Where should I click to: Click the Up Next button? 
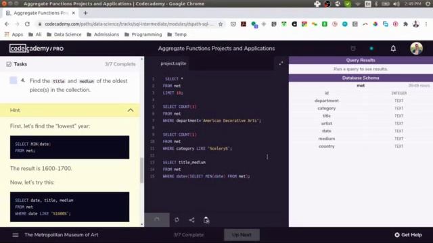pyautogui.click(x=242, y=235)
